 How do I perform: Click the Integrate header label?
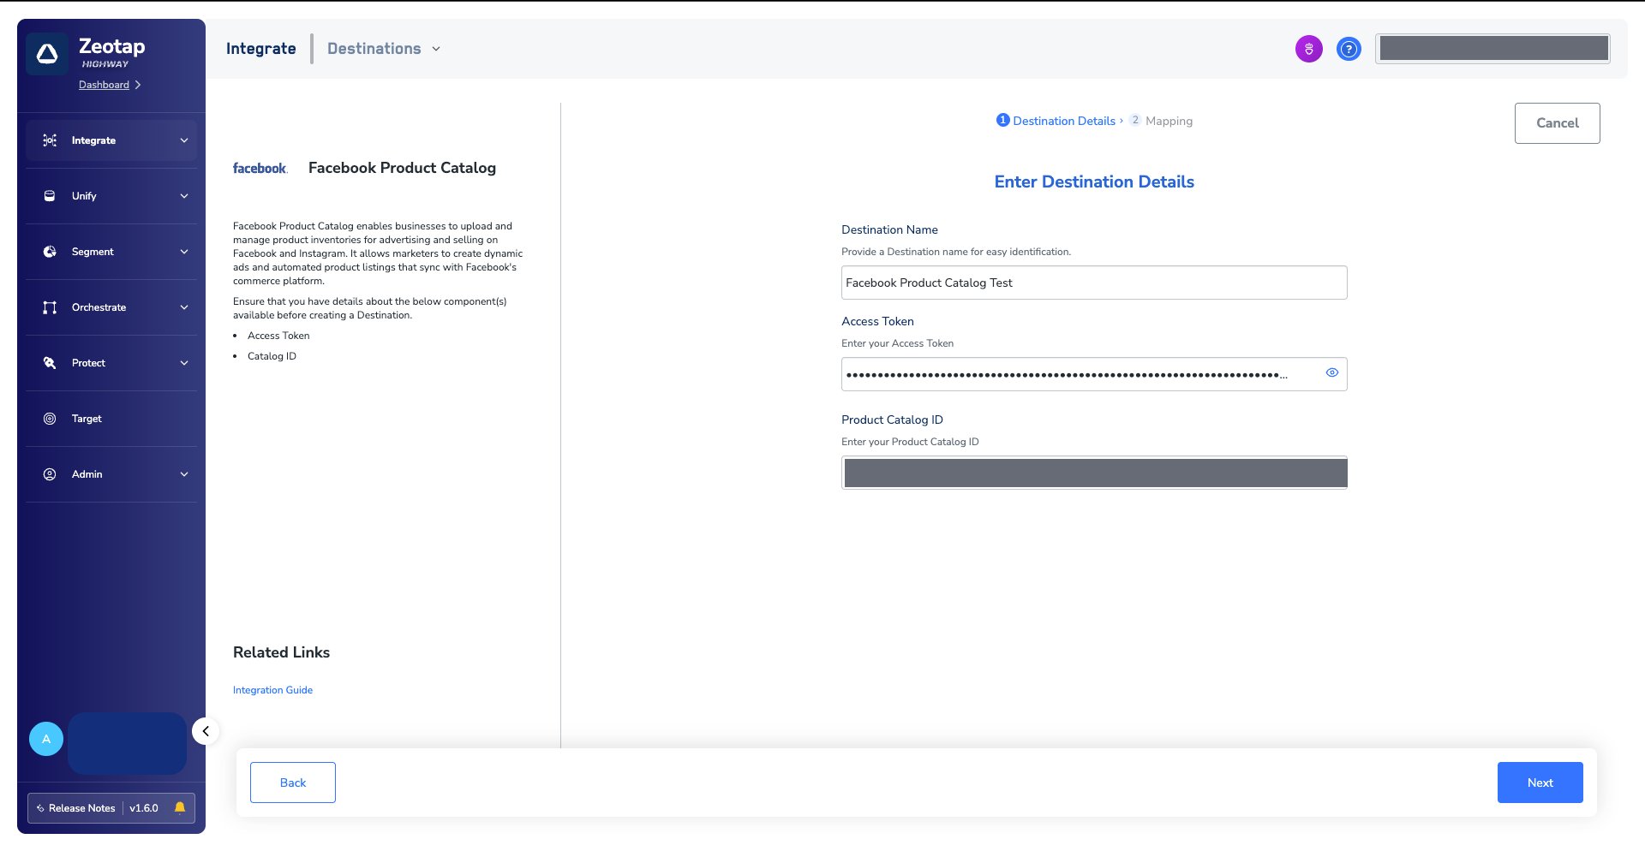[261, 49]
